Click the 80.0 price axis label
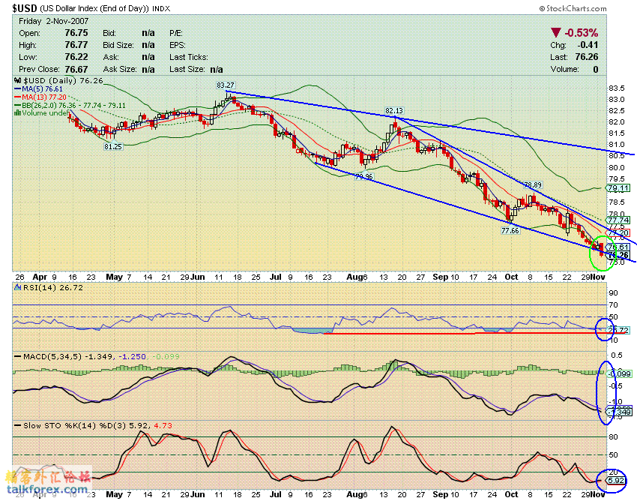The width and height of the screenshot is (637, 501). (617, 167)
